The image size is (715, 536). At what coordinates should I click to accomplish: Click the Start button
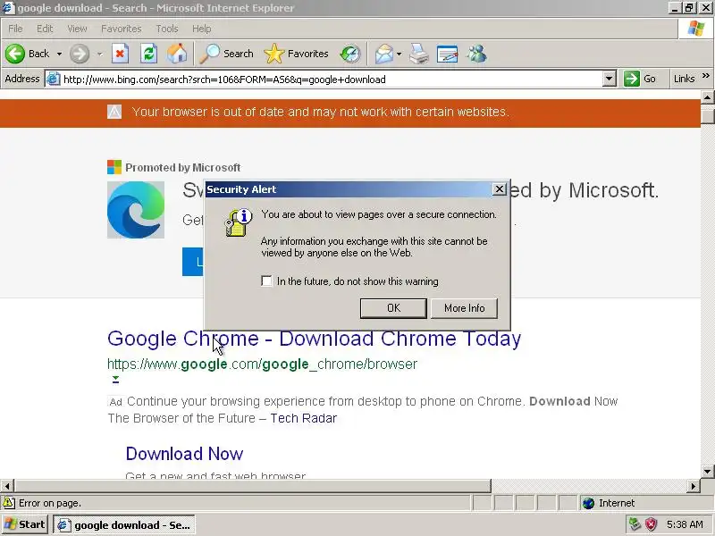pyautogui.click(x=25, y=524)
